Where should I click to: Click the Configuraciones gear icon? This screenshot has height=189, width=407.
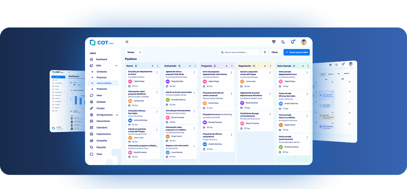coord(91,115)
